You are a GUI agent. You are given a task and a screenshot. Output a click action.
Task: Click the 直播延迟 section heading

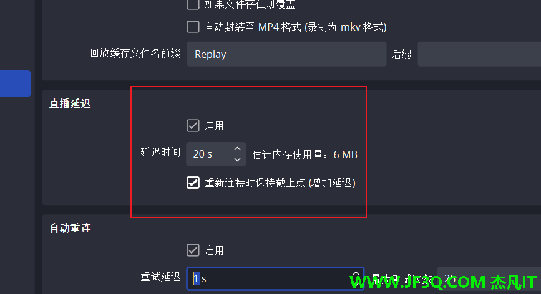pyautogui.click(x=70, y=103)
